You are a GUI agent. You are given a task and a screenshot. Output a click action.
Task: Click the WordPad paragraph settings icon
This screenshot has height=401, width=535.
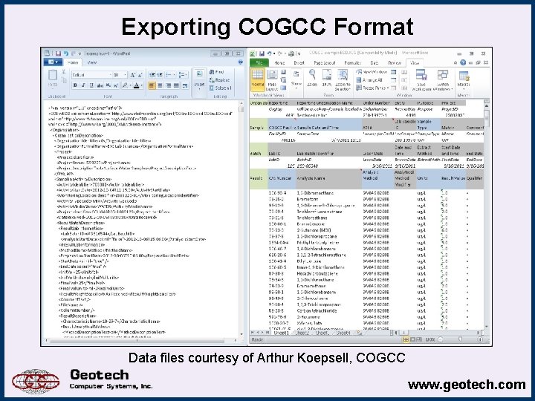coord(185,85)
